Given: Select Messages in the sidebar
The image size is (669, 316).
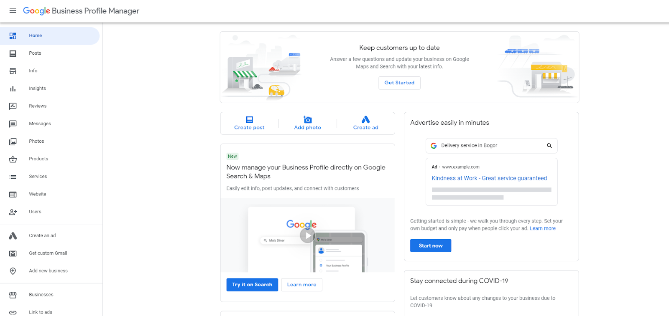Looking at the screenshot, I should (40, 124).
